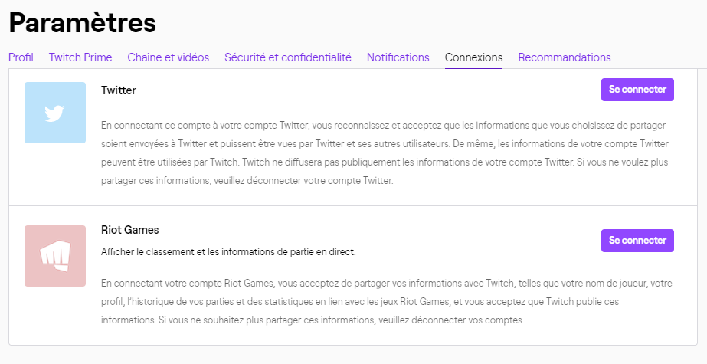
Task: Click the Twitter paragraph starting 'En connectant ce compte'
Action: coord(385,153)
